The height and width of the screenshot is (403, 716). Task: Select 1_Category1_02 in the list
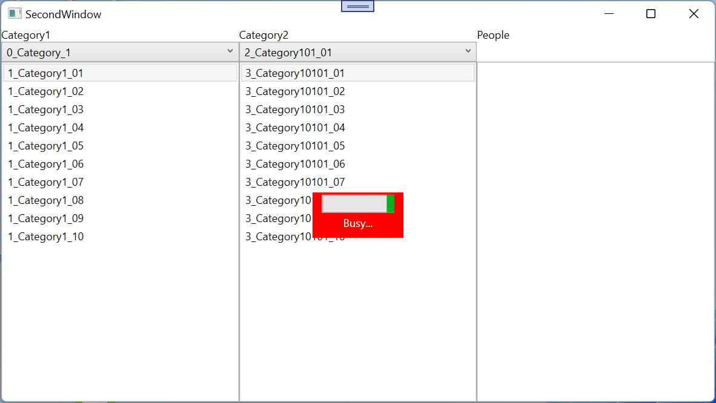pos(120,91)
